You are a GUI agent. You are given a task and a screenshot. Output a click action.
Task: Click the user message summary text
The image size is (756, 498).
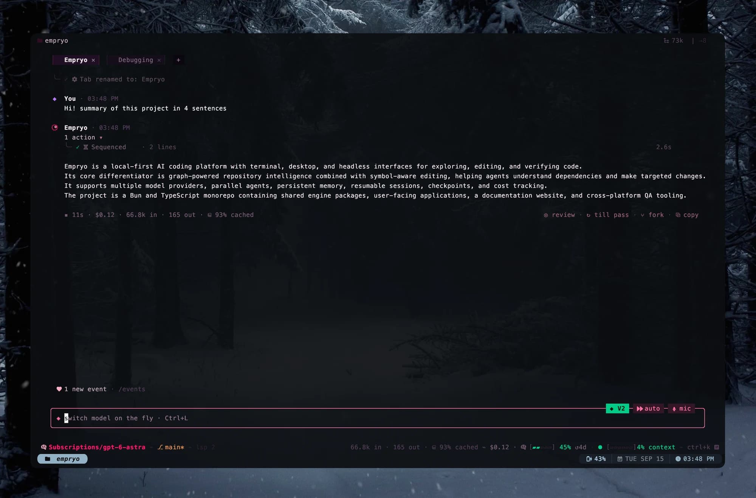click(x=145, y=108)
